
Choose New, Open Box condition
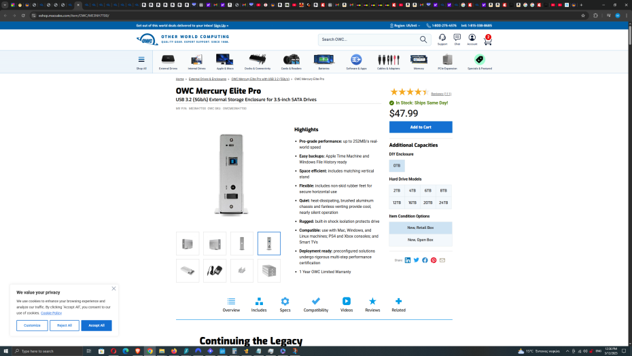pos(421,240)
